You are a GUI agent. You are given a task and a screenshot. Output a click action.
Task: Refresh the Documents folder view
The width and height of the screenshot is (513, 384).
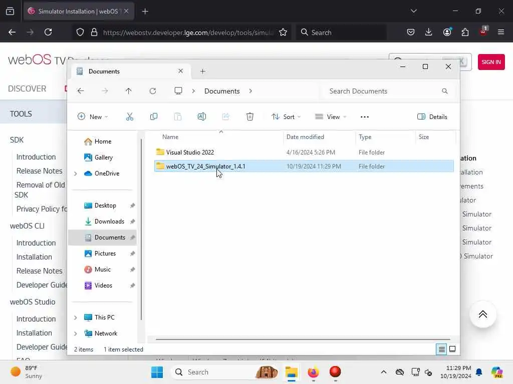pyautogui.click(x=153, y=91)
